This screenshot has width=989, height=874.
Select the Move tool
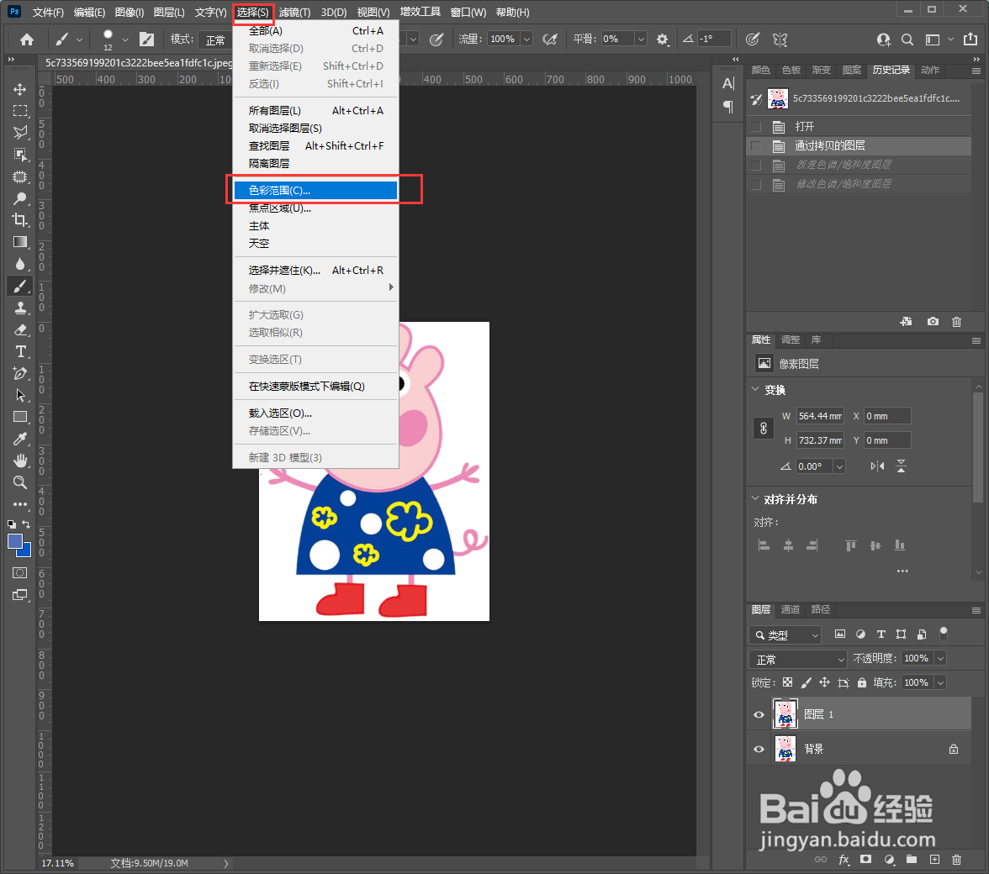(20, 89)
